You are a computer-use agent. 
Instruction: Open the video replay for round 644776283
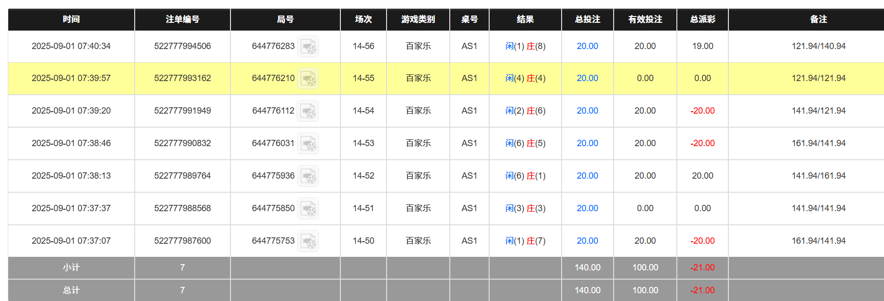308,47
